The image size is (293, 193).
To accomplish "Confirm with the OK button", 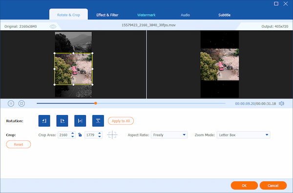I will pyautogui.click(x=244, y=185).
